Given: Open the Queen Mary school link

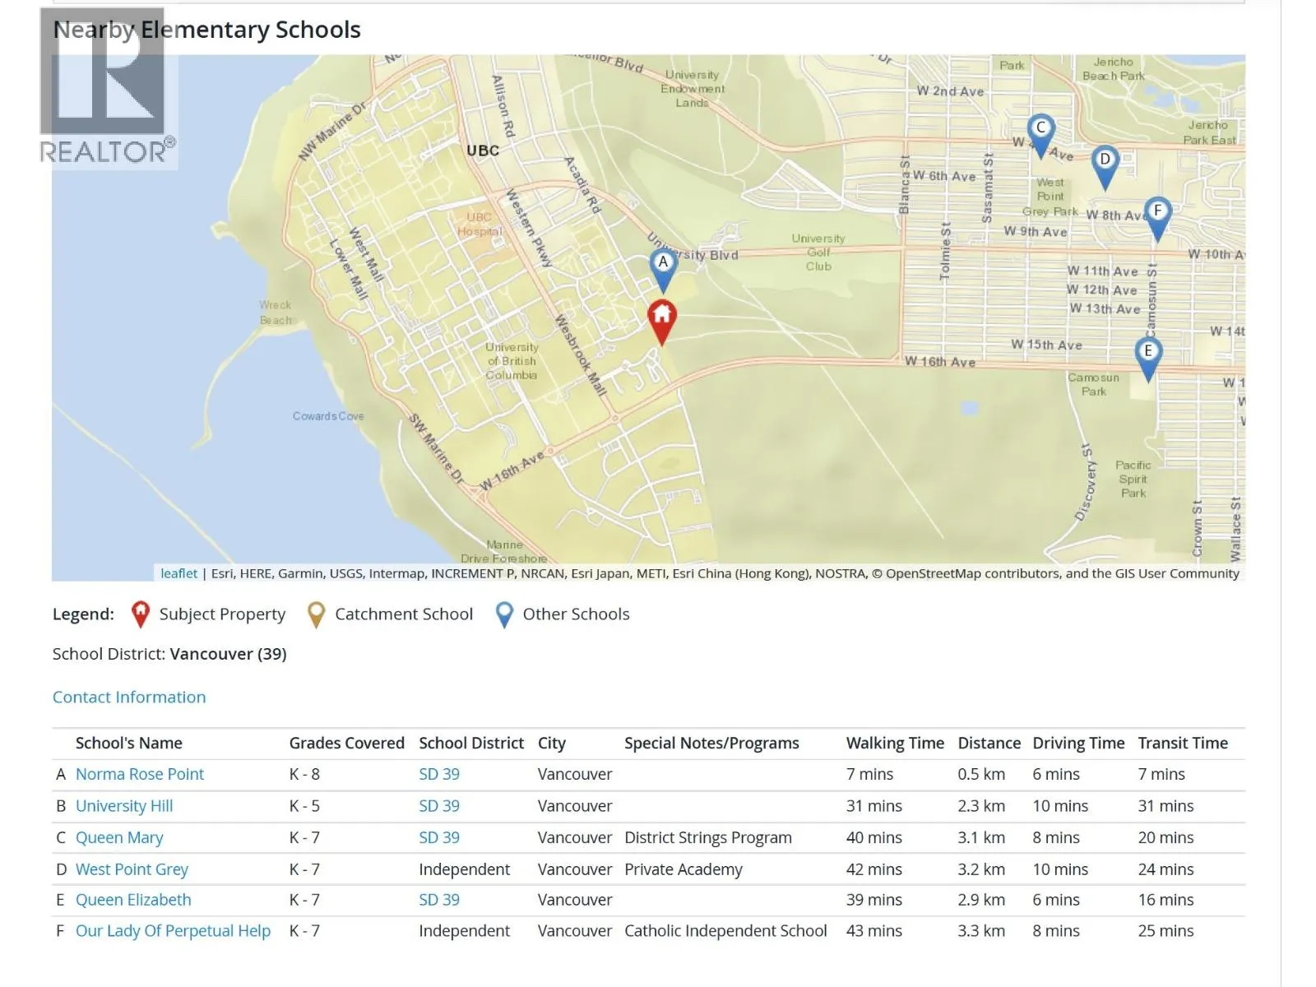Looking at the screenshot, I should (119, 837).
